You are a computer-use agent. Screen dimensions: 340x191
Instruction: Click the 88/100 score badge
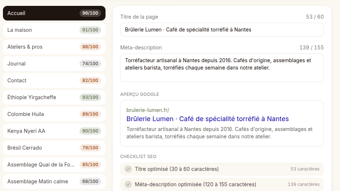coord(90,47)
